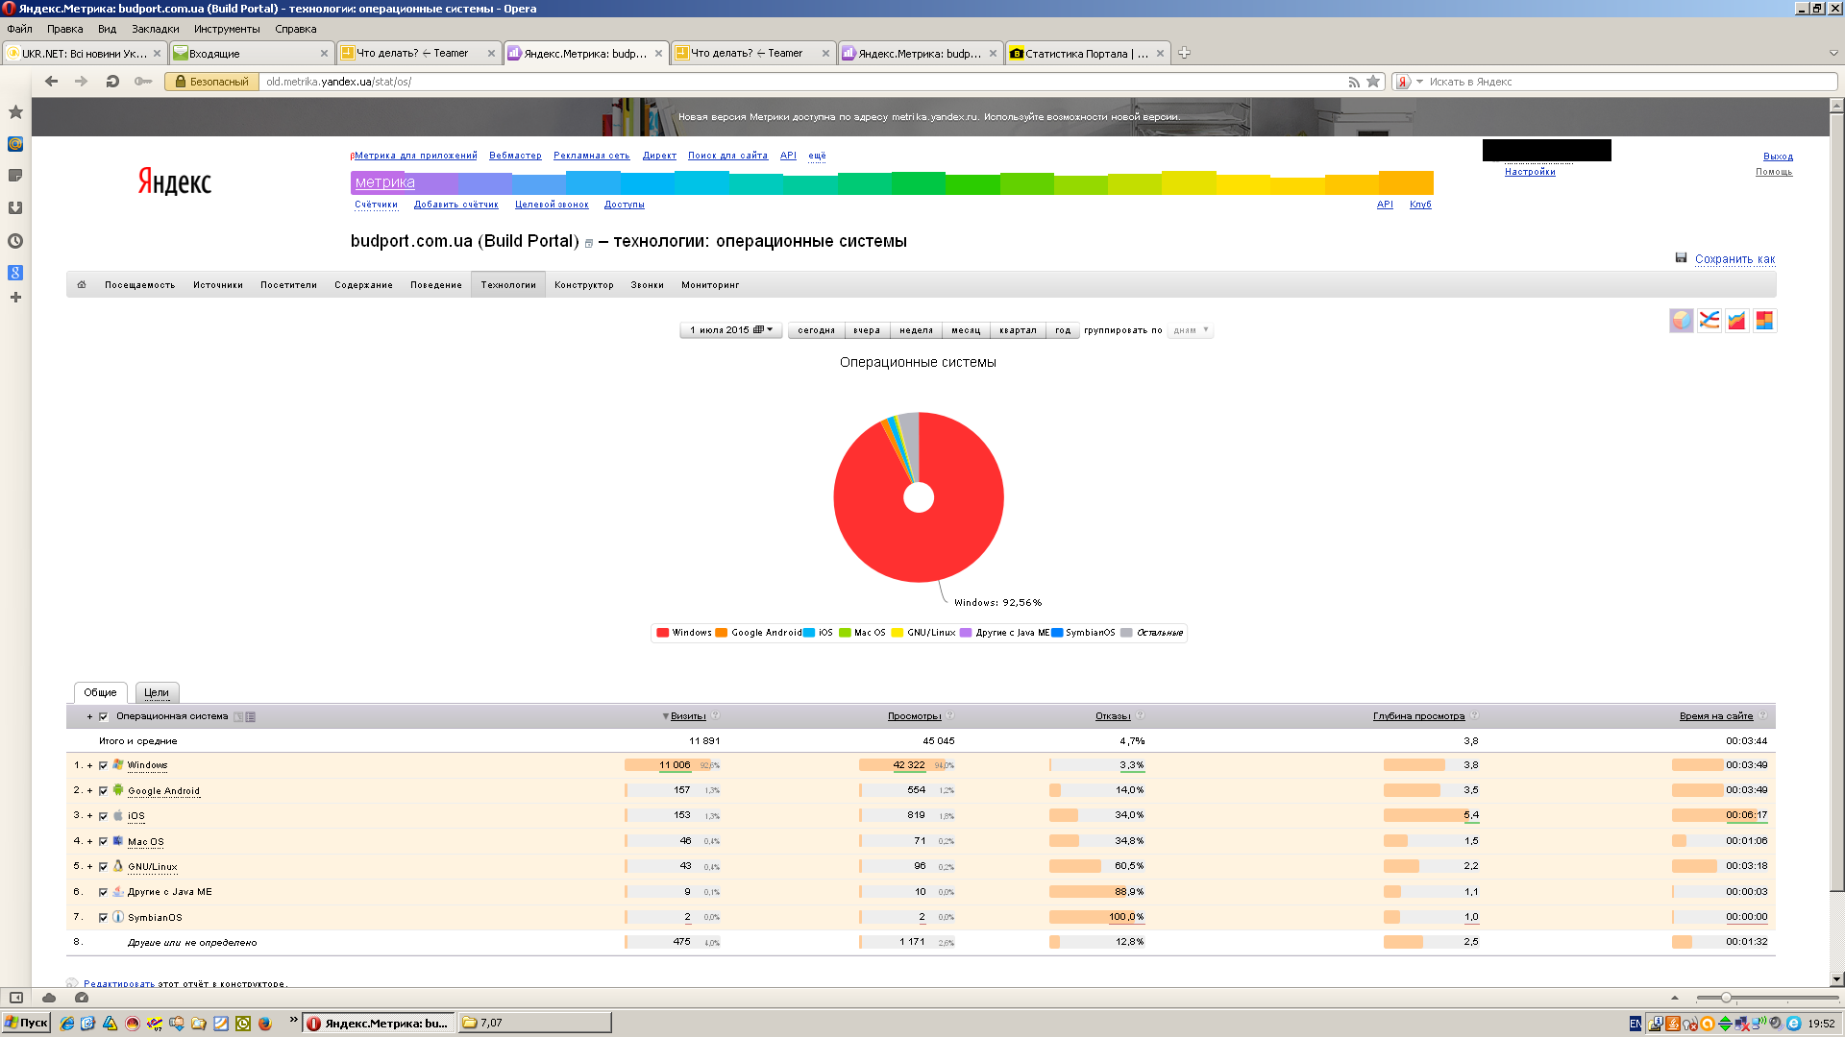The width and height of the screenshot is (1845, 1037).
Task: Select the месяц period button
Action: [x=966, y=330]
